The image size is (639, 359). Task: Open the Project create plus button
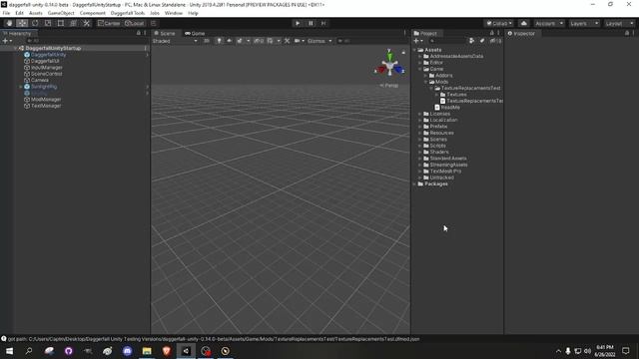click(417, 41)
